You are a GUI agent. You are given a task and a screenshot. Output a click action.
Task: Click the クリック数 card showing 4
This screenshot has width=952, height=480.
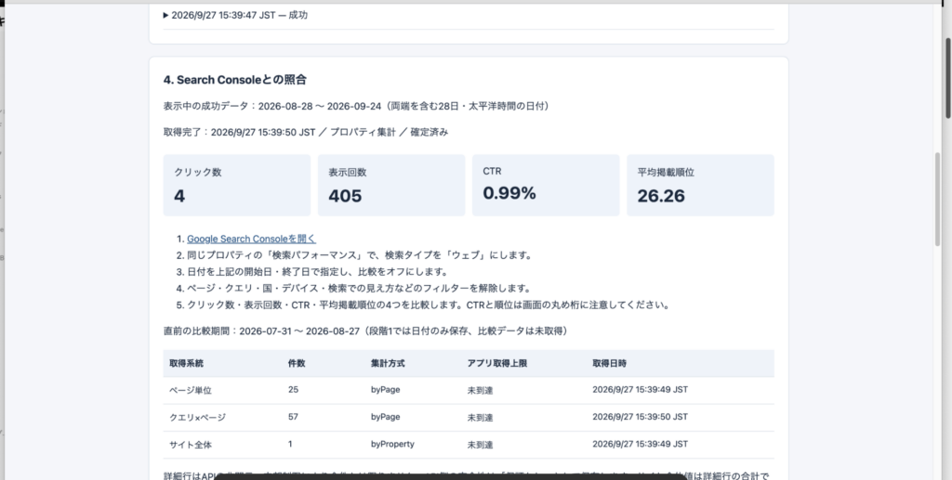point(237,185)
